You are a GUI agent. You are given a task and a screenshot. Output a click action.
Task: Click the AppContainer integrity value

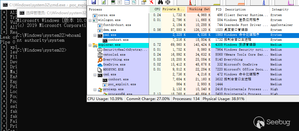click(x=281, y=25)
